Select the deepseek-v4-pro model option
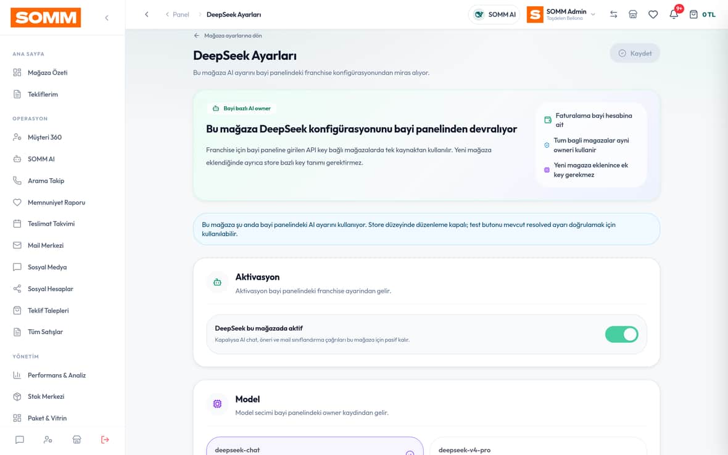 pyautogui.click(x=538, y=446)
